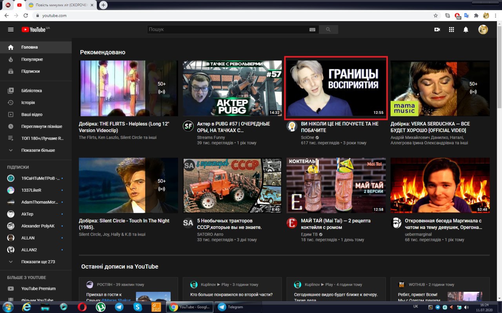This screenshot has height=313, width=502.
Task: Play the Маргинал fireplace stream thumbnail
Action: coord(440,185)
